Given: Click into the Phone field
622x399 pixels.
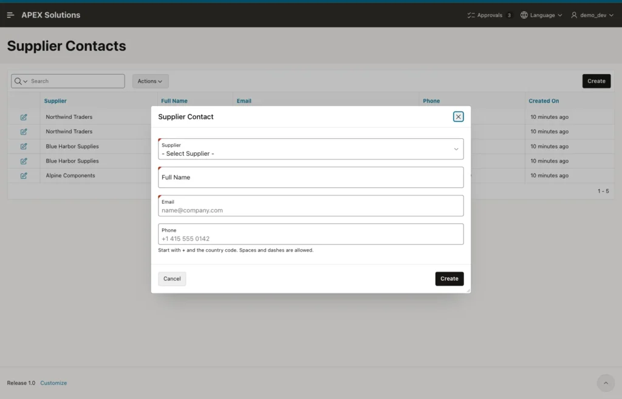Looking at the screenshot, I should tap(310, 234).
